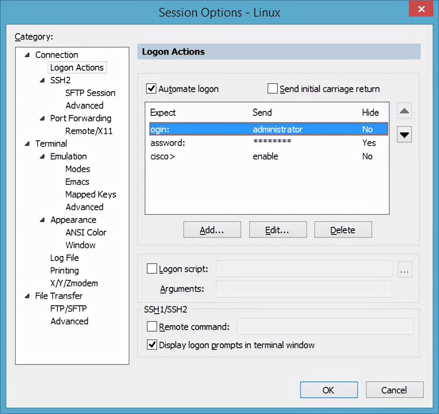
Task: Collapse the File Transfer node
Action: pyautogui.click(x=27, y=296)
